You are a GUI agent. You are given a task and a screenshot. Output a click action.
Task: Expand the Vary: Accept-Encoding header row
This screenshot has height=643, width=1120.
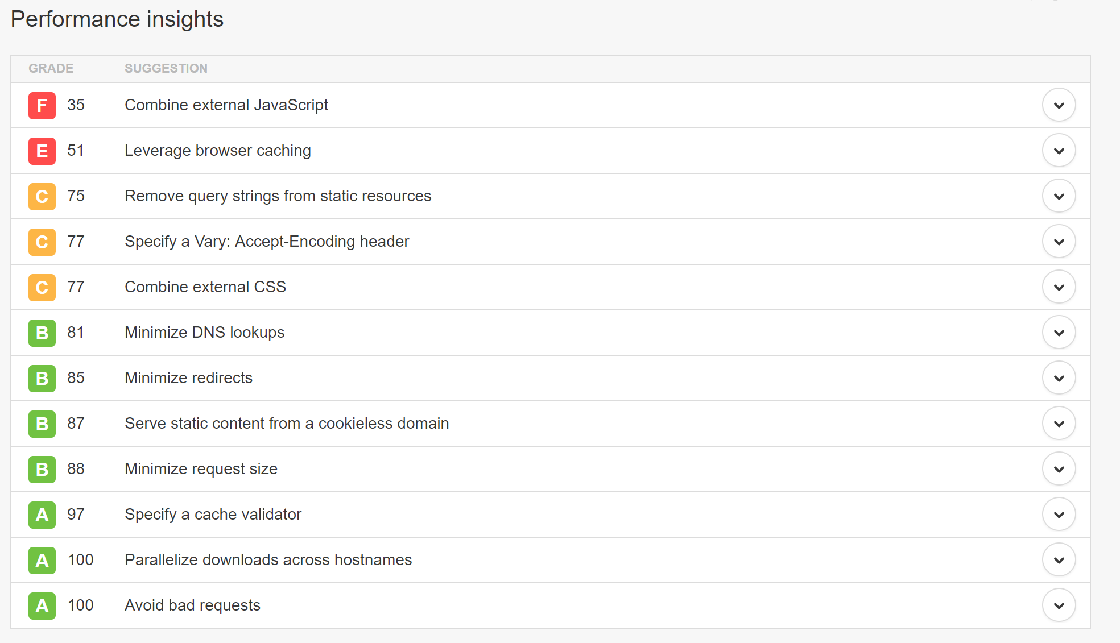[x=1059, y=242]
